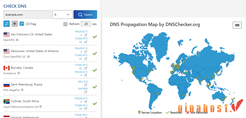Screen dimensions: 246x118
Task: Click the Cullinan, South Africa location text
Action: pyautogui.click(x=25, y=101)
